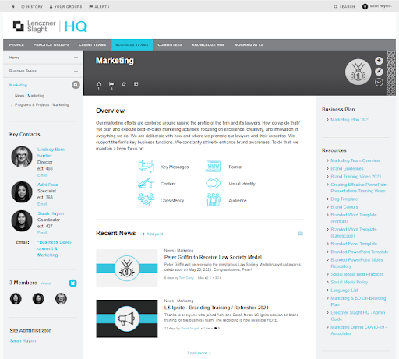Image resolution: width=399 pixels, height=359 pixels.
Task: Open the Knowledge Hub navigation tab
Action: pos(208,44)
